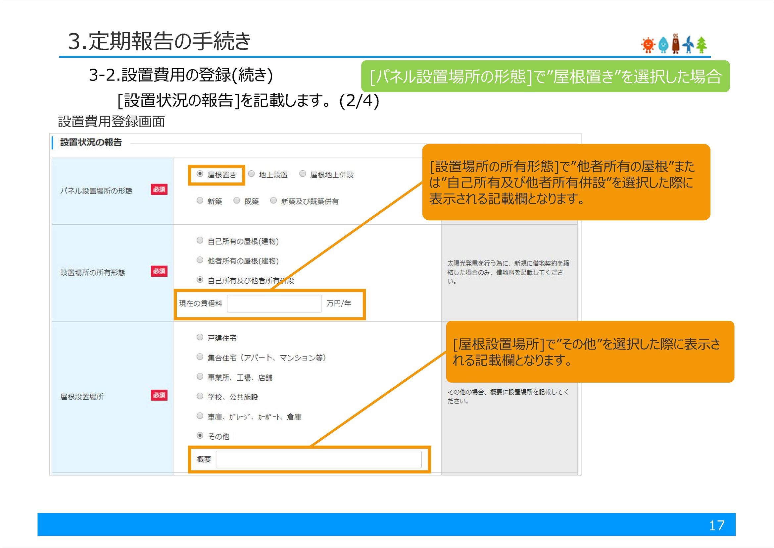Click the green tree mascot icon

(x=701, y=45)
